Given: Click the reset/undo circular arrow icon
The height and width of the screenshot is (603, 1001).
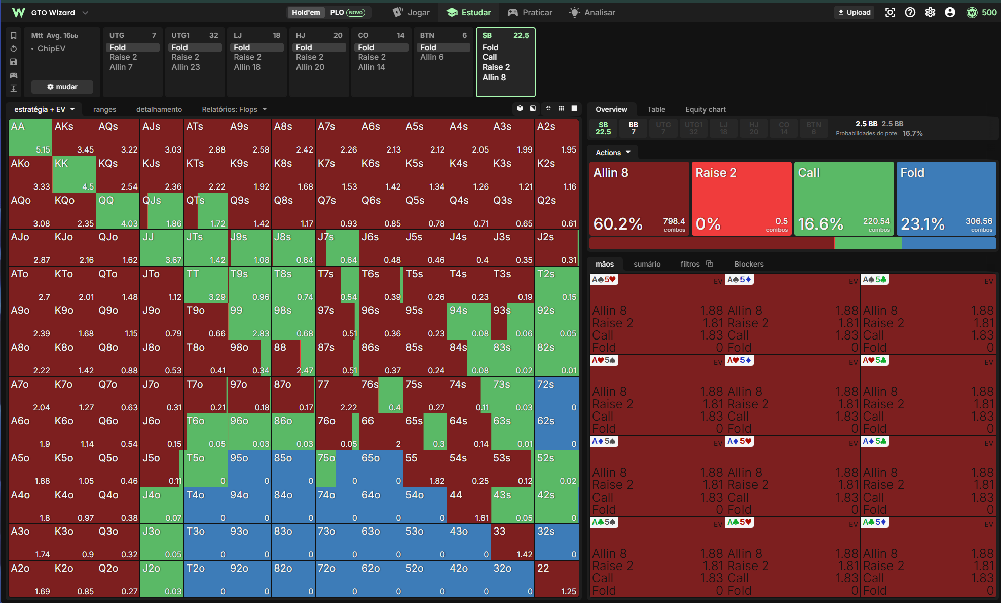Looking at the screenshot, I should pos(14,49).
